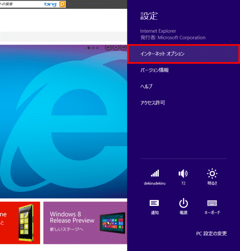Click the 新しいステージへ text
The image size is (240, 251).
66,230
